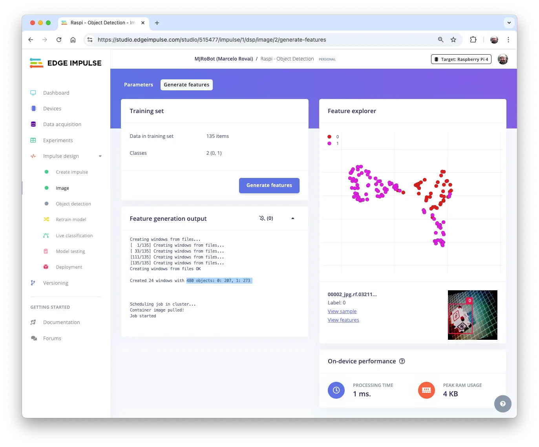Switch to the Parameters tab
539x447 pixels.
[x=139, y=85]
